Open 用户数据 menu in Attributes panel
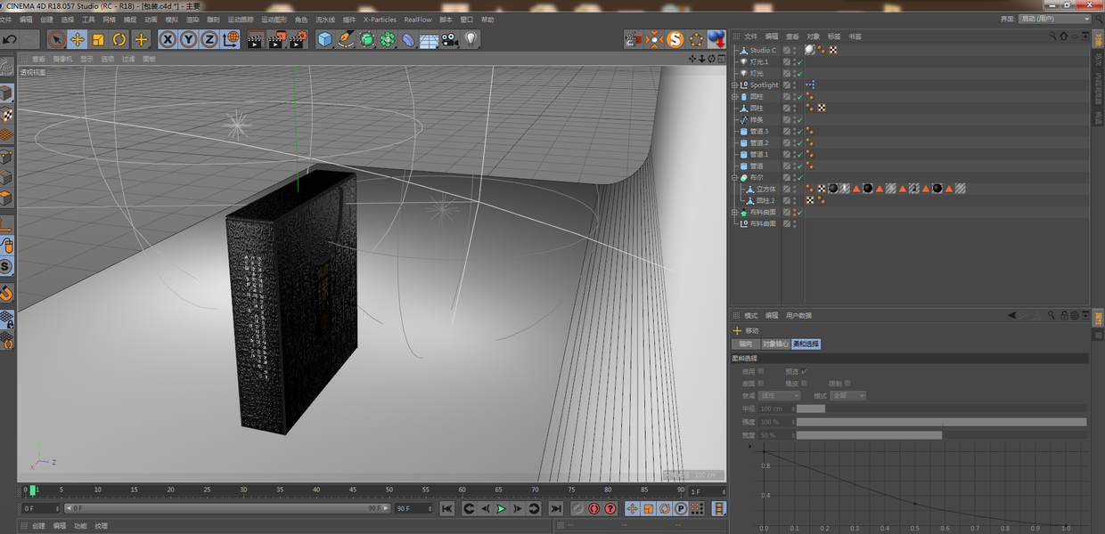Viewport: 1105px width, 534px height. tap(798, 315)
